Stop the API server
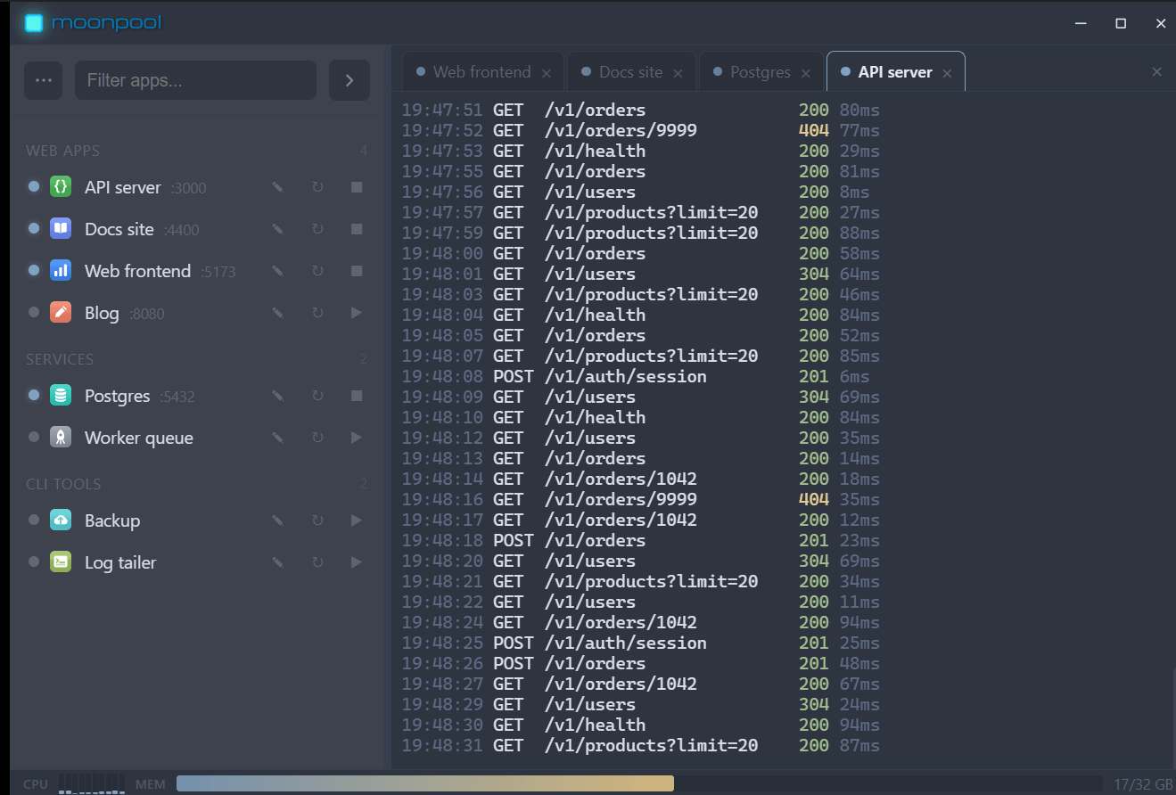1176x795 pixels. pyautogui.click(x=357, y=187)
